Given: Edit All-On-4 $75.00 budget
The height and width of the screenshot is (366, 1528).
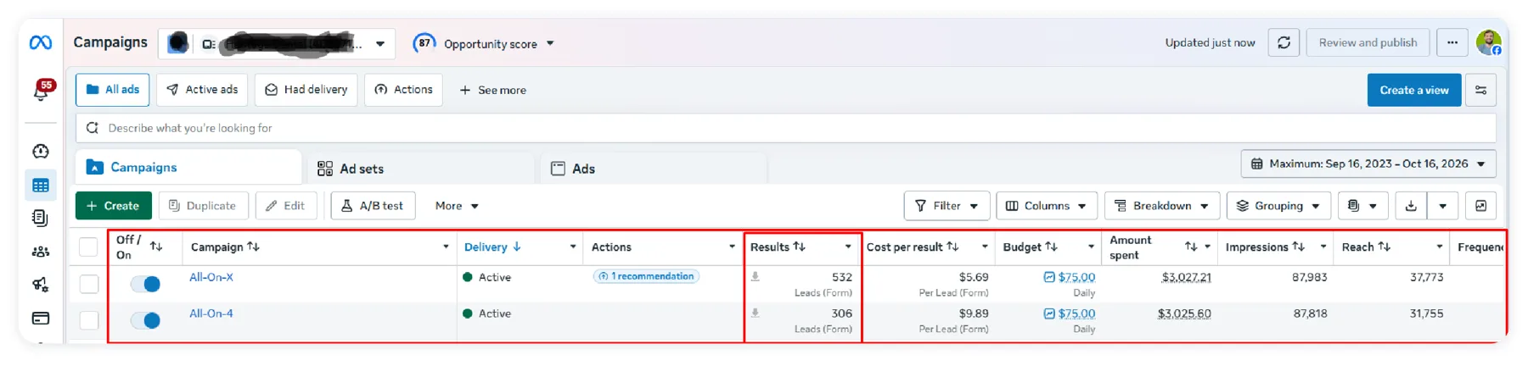Looking at the screenshot, I should (1070, 313).
